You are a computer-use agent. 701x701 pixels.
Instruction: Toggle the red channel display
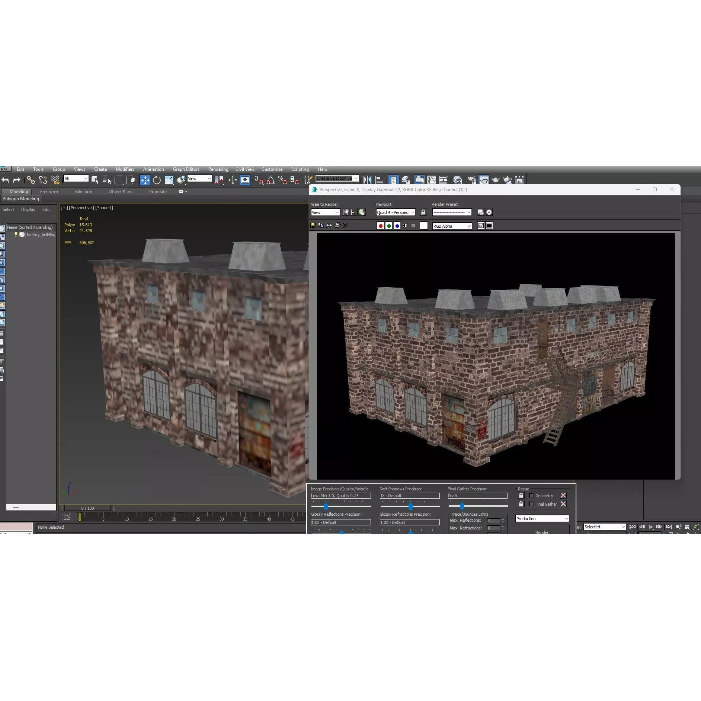pyautogui.click(x=381, y=225)
